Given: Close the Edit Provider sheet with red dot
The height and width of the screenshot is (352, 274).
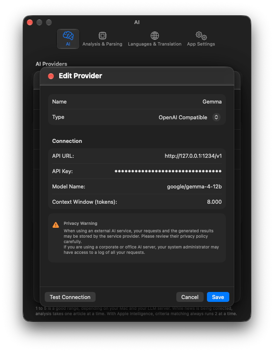Looking at the screenshot, I should [51, 76].
